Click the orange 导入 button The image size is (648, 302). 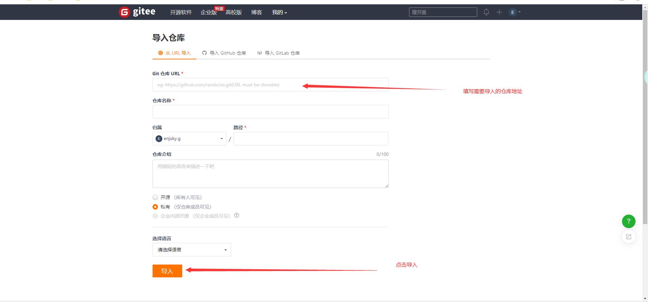[x=167, y=271]
